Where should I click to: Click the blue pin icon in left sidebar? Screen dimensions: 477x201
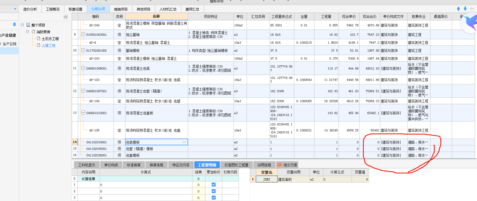coord(14,25)
